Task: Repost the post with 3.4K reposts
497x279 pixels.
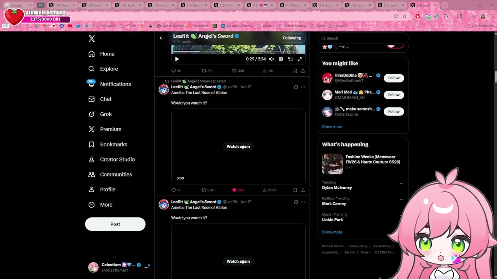Action: (x=208, y=190)
